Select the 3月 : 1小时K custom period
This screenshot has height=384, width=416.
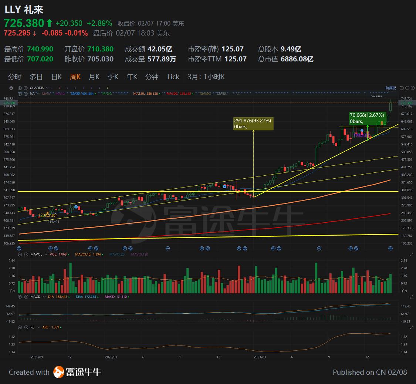(x=206, y=77)
